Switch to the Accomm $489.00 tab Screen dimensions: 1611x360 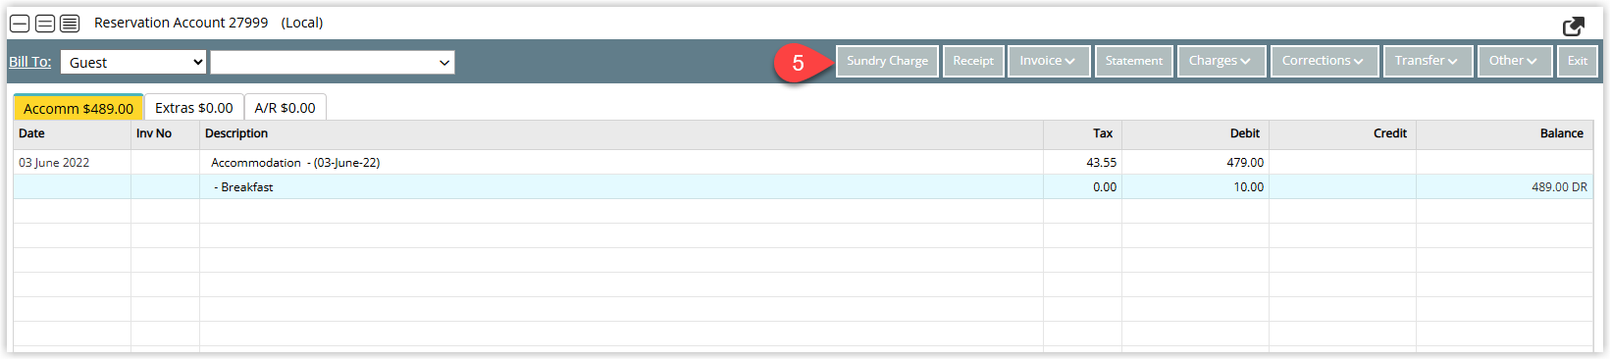pos(78,108)
